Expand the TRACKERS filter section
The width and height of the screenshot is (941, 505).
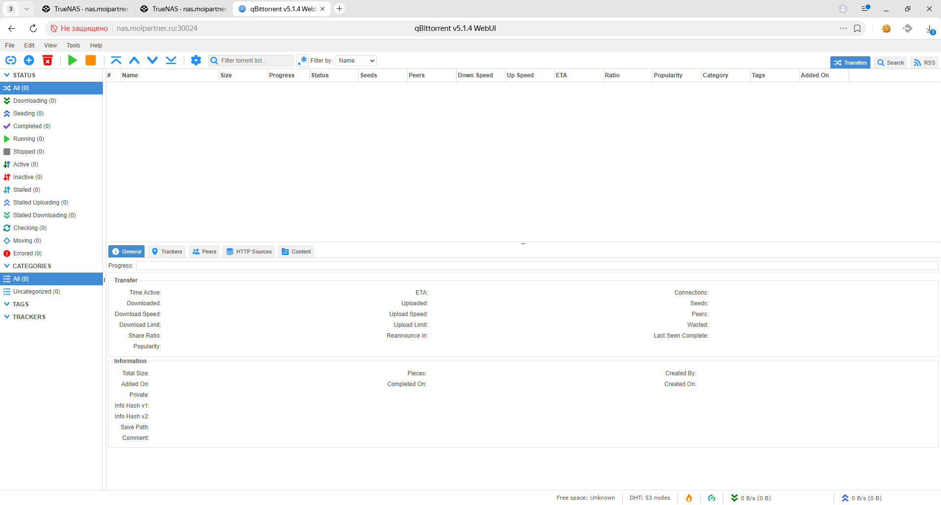(7, 317)
